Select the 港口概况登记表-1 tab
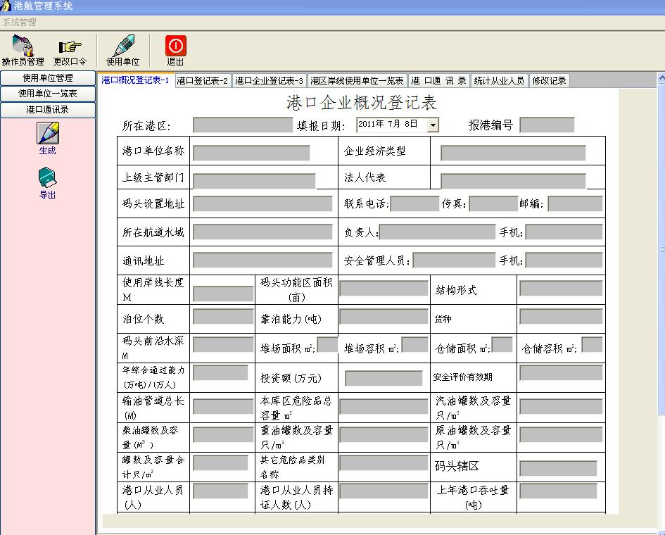Viewport: 665px width, 535px height. 135,80
